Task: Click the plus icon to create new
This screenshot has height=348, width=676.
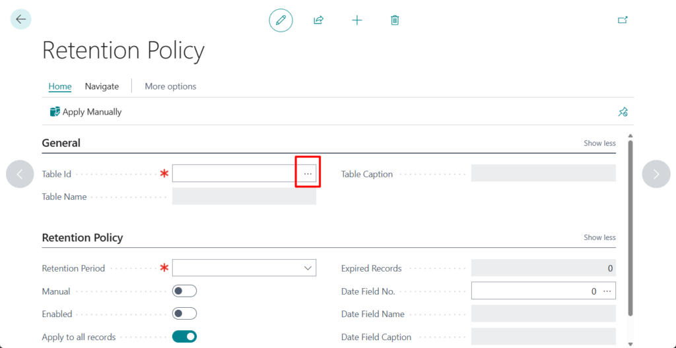Action: [x=357, y=20]
